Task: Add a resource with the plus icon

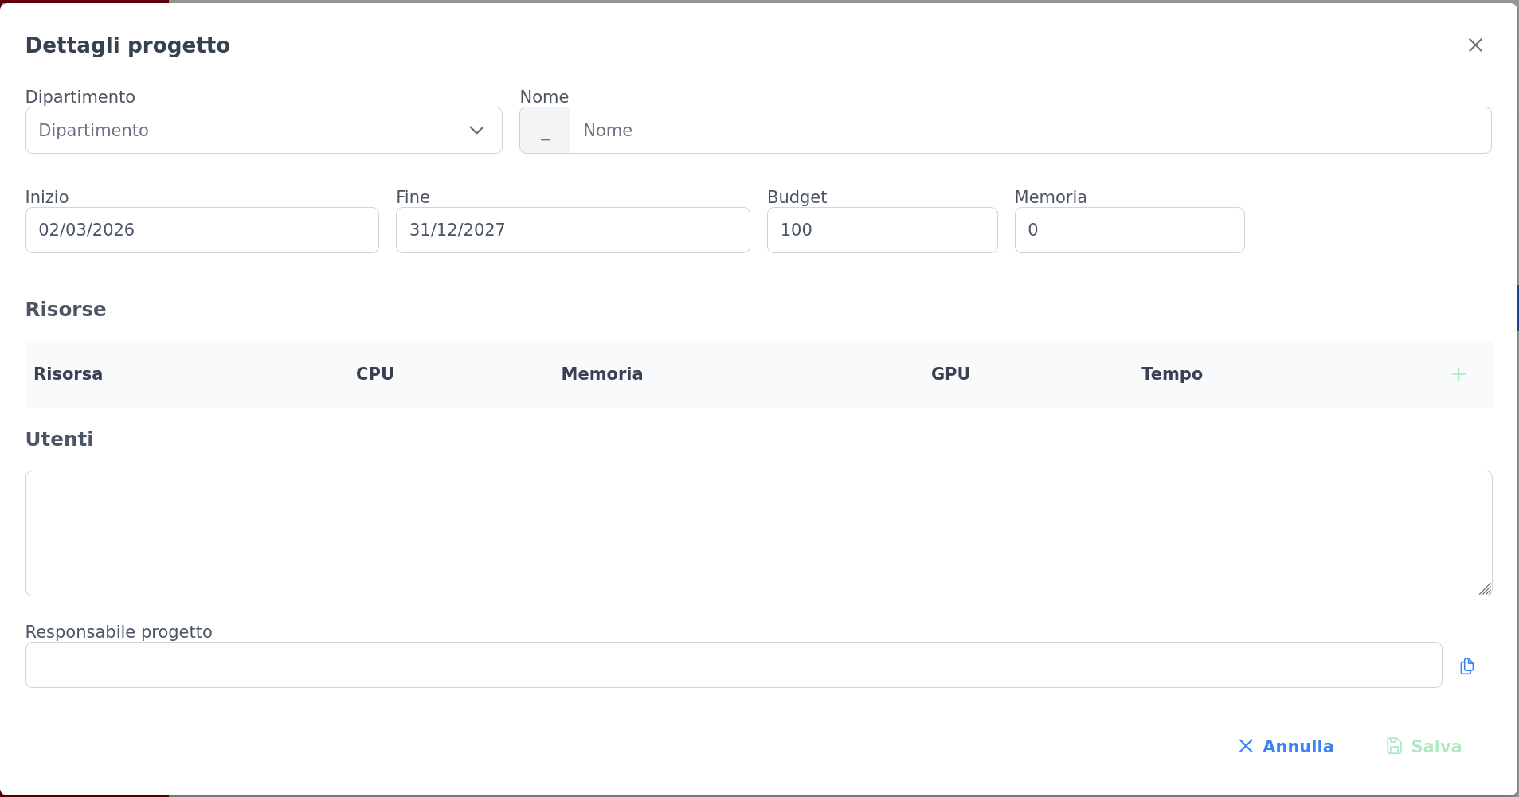Action: coord(1458,374)
